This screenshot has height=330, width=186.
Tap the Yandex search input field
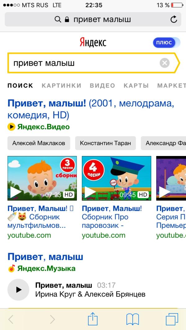tap(84, 63)
